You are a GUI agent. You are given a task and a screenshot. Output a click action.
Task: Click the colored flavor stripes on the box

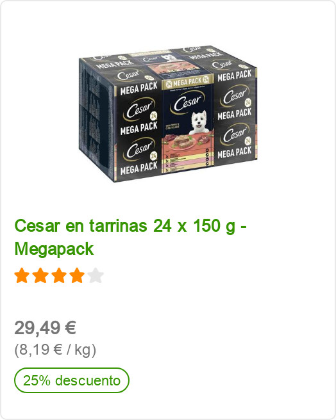coord(188,163)
